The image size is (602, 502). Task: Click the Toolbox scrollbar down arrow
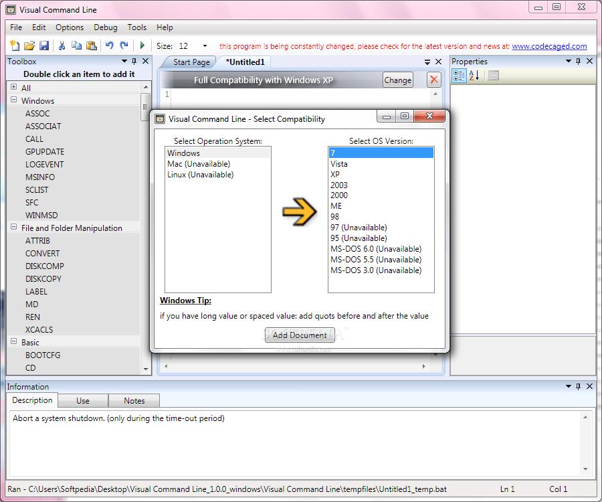tap(146, 369)
